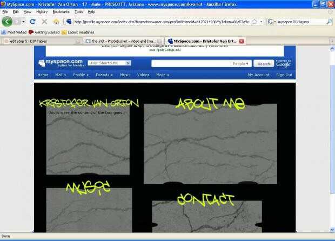Click the browser search box with 'myspace DIV layers'
This screenshot has width=335, height=241.
(301, 22)
